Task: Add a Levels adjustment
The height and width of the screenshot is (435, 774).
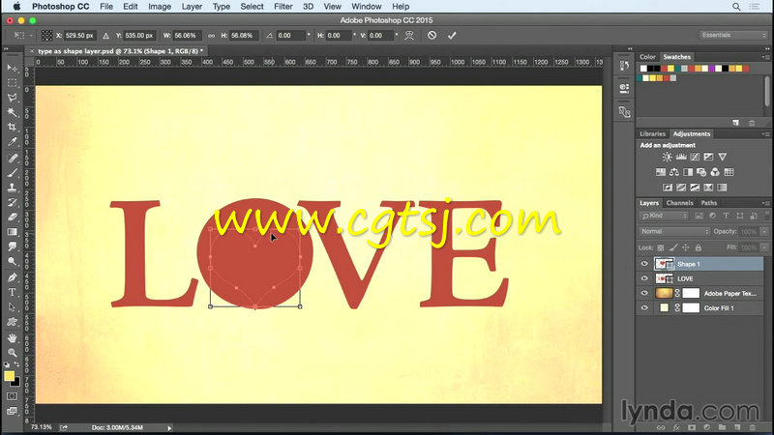Action: (x=681, y=157)
